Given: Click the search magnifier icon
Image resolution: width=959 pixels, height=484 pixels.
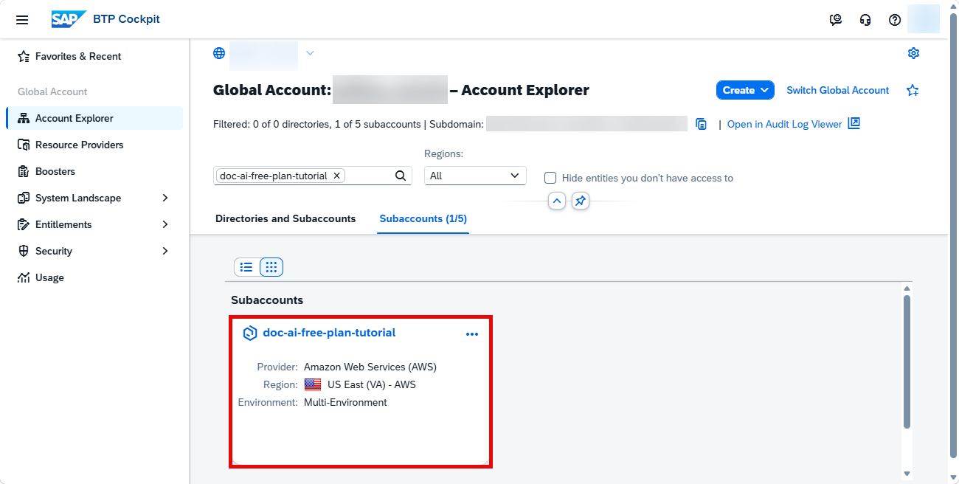Looking at the screenshot, I should click(401, 176).
